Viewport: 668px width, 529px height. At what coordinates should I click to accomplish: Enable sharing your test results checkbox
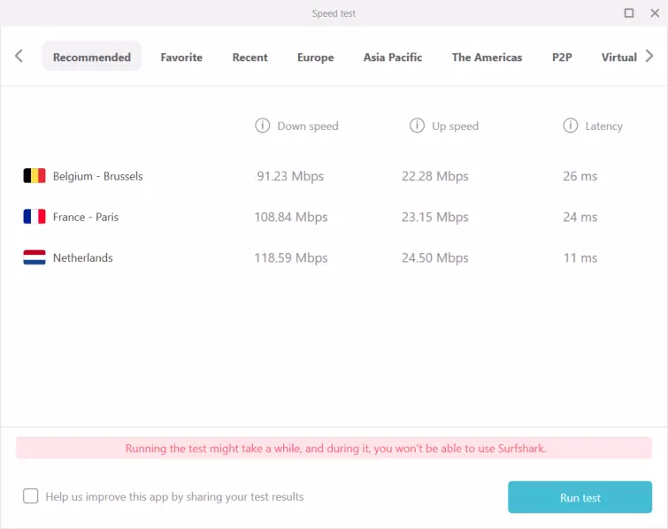pyautogui.click(x=31, y=496)
